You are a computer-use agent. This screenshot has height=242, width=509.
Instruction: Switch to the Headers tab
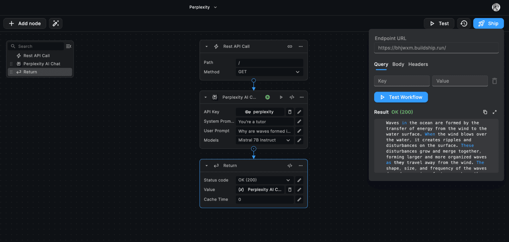point(418,64)
